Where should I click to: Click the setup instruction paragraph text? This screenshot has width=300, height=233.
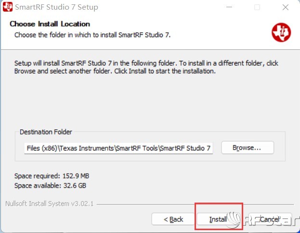146,67
